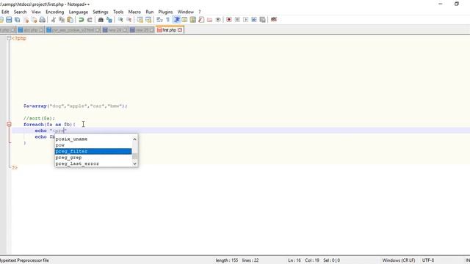This screenshot has width=470, height=264.
Task: Show the Document Map panel icon
Action: tap(193, 20)
